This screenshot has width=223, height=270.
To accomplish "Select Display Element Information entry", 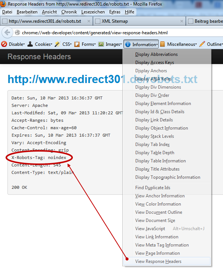I will 167,104.
